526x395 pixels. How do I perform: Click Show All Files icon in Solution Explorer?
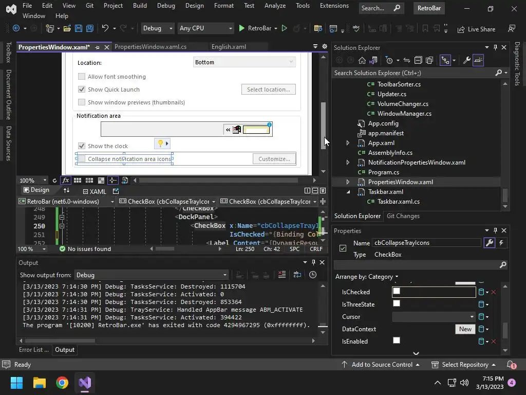pyautogui.click(x=429, y=61)
